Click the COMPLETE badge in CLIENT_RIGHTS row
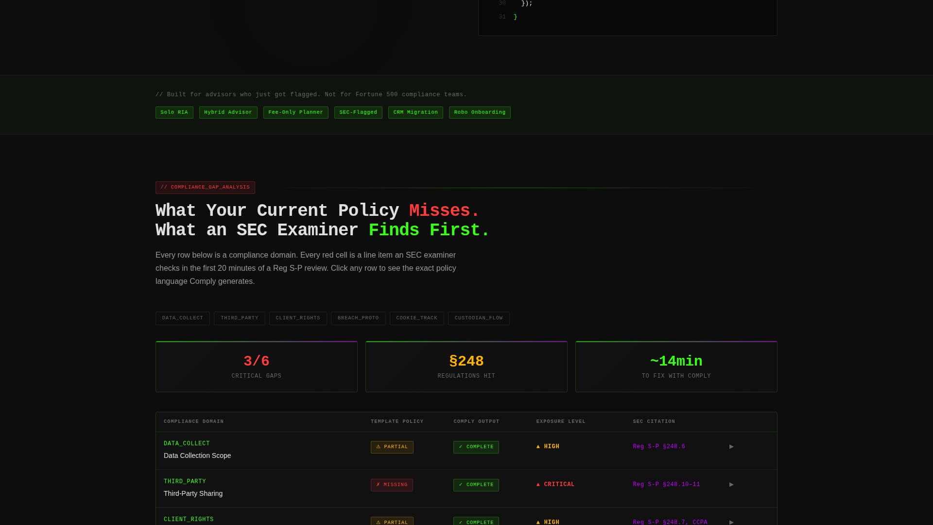Image resolution: width=933 pixels, height=525 pixels. pyautogui.click(x=476, y=521)
